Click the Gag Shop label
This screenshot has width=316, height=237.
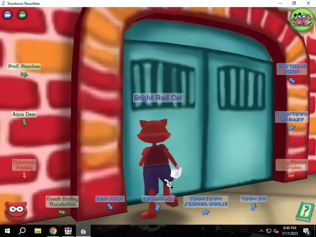(110, 199)
